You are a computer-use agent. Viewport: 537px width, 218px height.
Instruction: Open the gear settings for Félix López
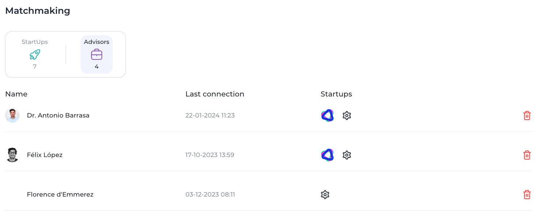click(347, 155)
